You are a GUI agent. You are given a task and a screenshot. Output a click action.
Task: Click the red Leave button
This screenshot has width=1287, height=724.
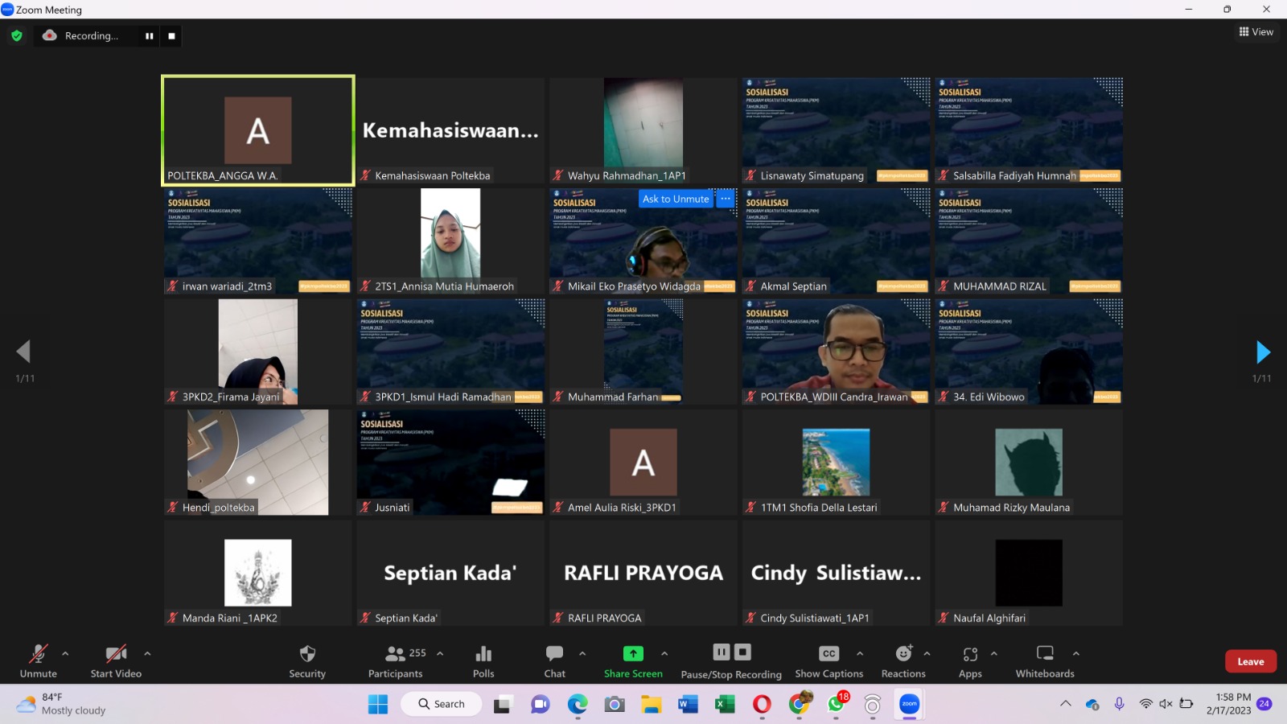click(1250, 661)
